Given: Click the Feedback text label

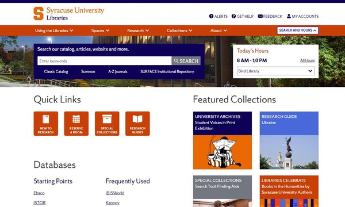Looking at the screenshot, I should (x=273, y=16).
